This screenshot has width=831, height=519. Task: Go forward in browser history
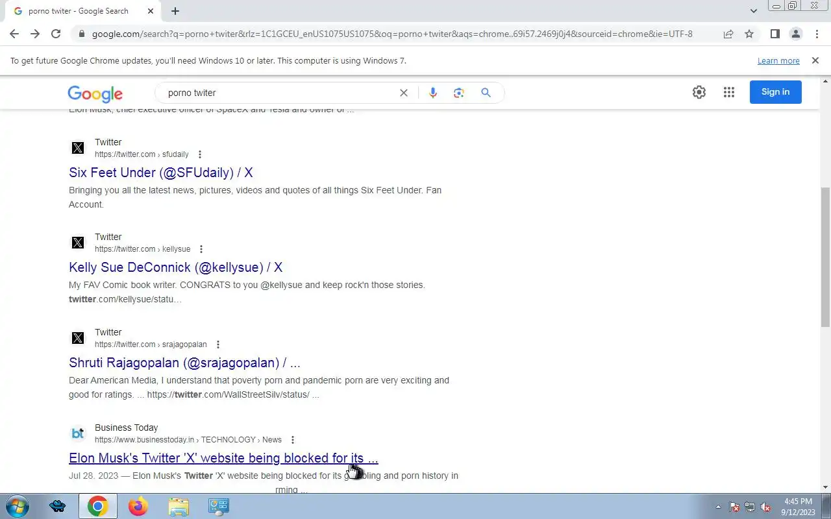[35, 34]
